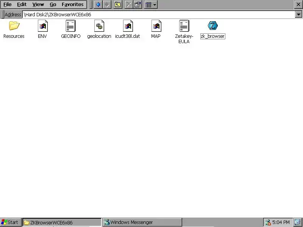
Task: Switch to Windows Messenger taskbar button
Action: pos(142,222)
